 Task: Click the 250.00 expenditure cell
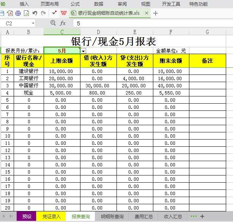point(135,93)
